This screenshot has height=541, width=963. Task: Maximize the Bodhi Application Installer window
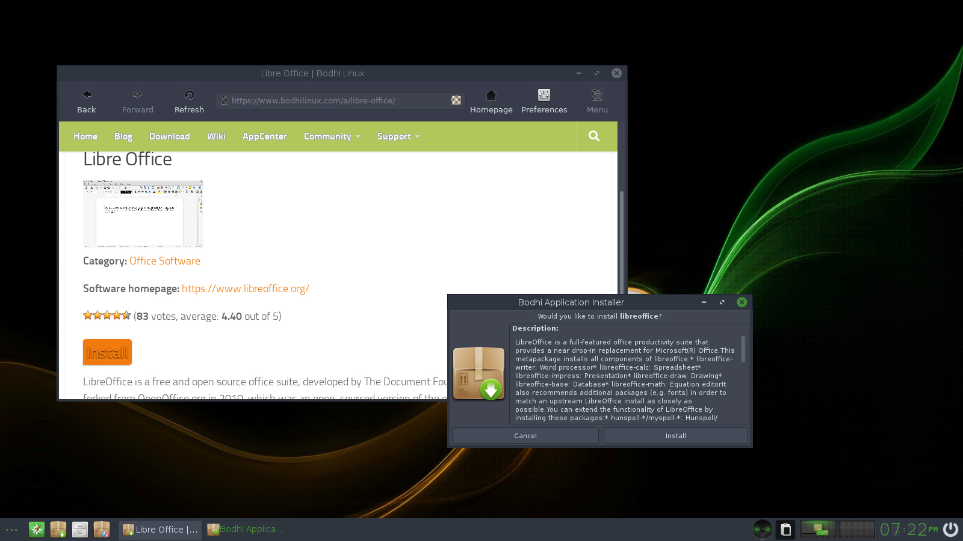pyautogui.click(x=722, y=302)
